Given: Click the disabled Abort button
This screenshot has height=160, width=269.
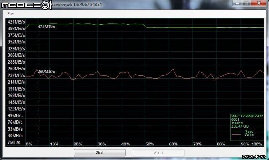Looking at the screenshot, I should [158, 152].
